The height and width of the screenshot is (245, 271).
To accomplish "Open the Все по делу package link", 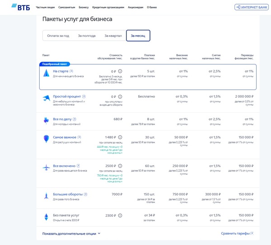I will click(x=62, y=119).
